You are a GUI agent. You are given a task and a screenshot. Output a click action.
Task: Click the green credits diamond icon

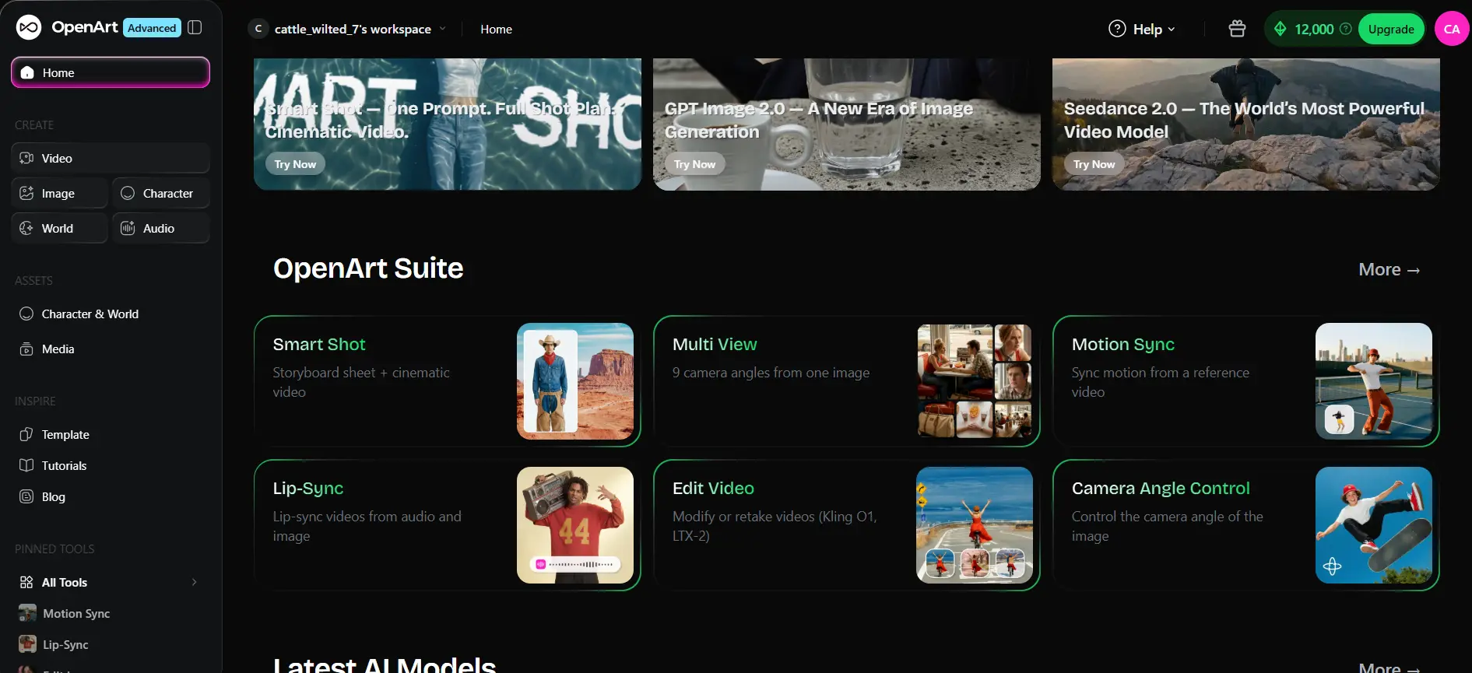click(x=1281, y=29)
